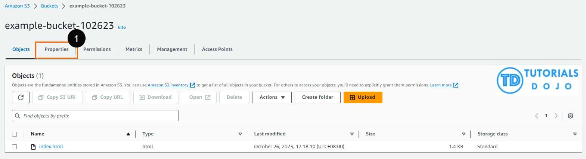Click the previous page arrow icon

point(537,116)
